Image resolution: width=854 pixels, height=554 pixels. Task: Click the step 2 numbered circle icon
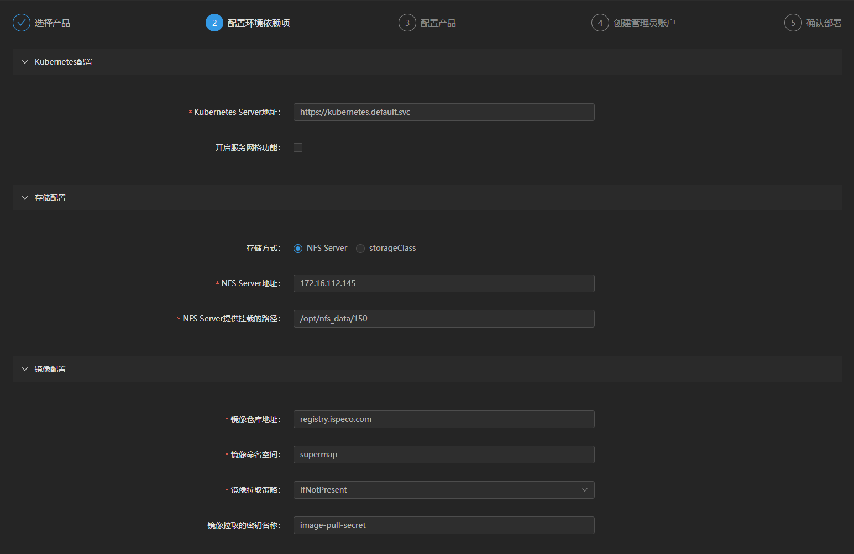[214, 23]
